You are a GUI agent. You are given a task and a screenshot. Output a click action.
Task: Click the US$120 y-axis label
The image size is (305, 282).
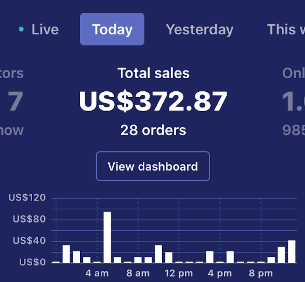27,197
